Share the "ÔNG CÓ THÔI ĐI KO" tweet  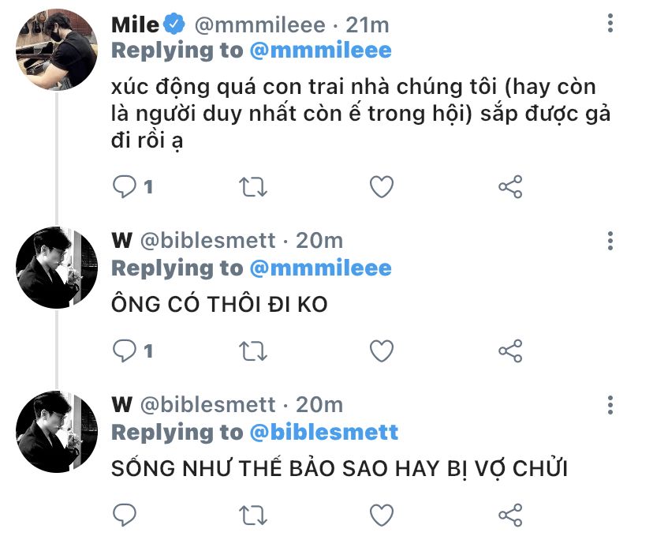coord(510,351)
